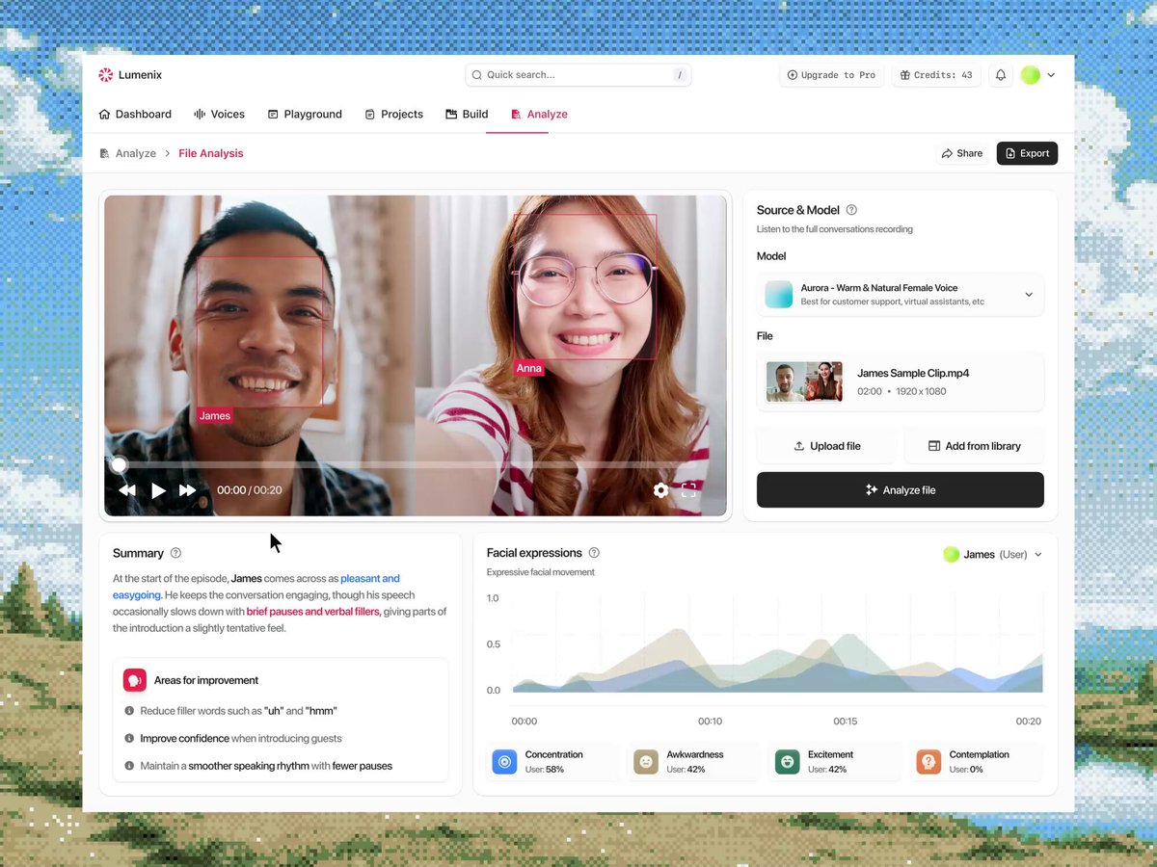This screenshot has height=867, width=1157.
Task: Click the rewind playback button
Action: (127, 490)
